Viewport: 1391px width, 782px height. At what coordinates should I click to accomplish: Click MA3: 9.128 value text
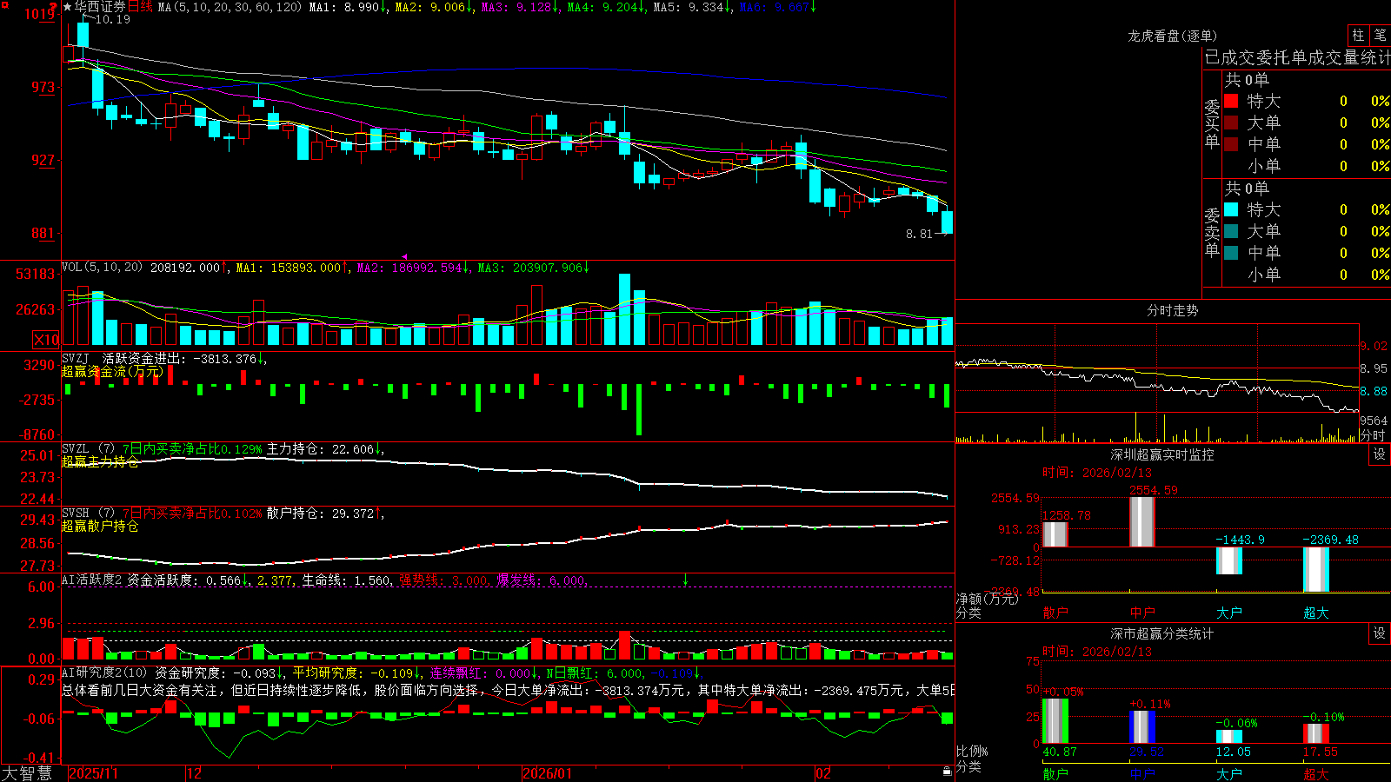point(516,7)
